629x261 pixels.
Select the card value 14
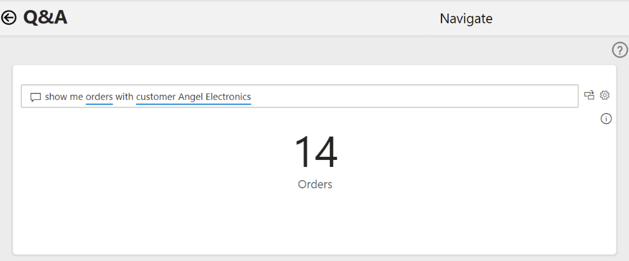pos(315,152)
